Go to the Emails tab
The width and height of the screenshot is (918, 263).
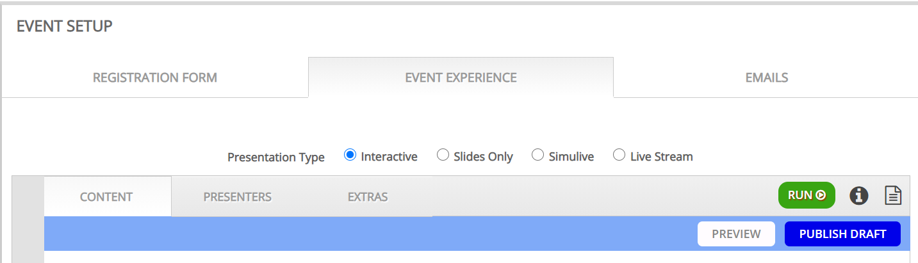(766, 78)
